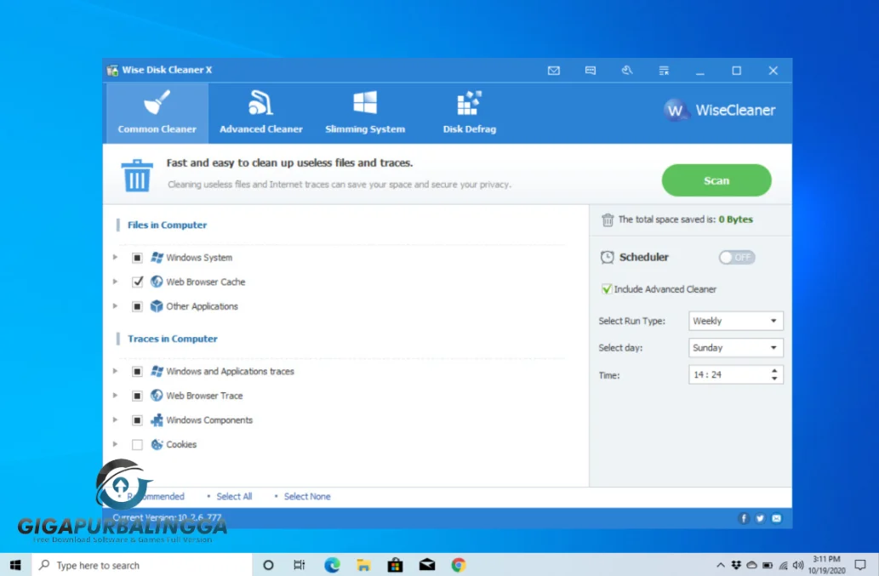Click the Files in Computer heading
Image resolution: width=879 pixels, height=576 pixels.
167,225
